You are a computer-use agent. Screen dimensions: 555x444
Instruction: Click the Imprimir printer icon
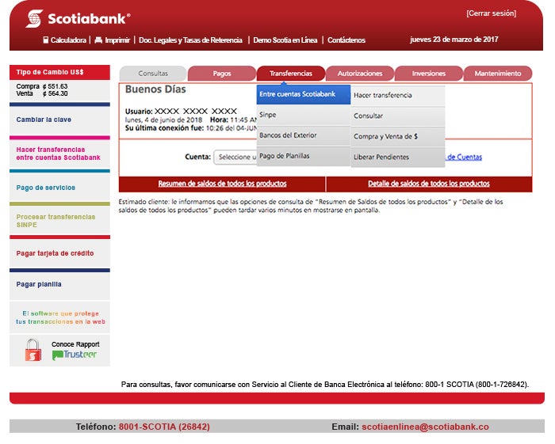[x=98, y=40]
